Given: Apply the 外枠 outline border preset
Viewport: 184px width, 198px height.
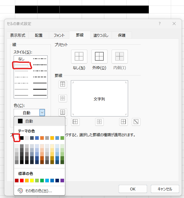Looking at the screenshot, I should point(99,56).
